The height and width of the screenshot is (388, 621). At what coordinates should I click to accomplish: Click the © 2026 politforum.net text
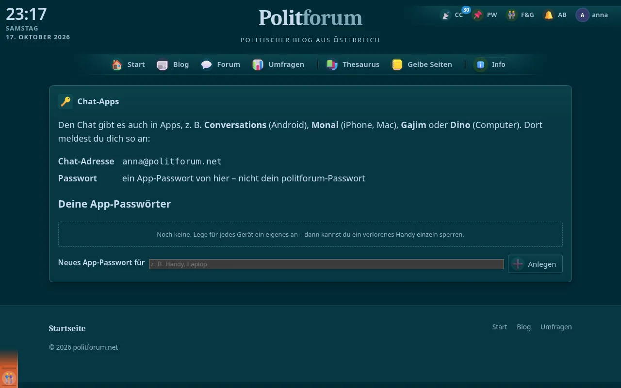[x=83, y=347]
